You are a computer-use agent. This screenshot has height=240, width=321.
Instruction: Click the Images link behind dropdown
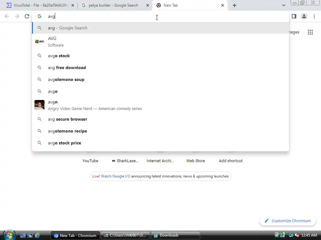(294, 32)
